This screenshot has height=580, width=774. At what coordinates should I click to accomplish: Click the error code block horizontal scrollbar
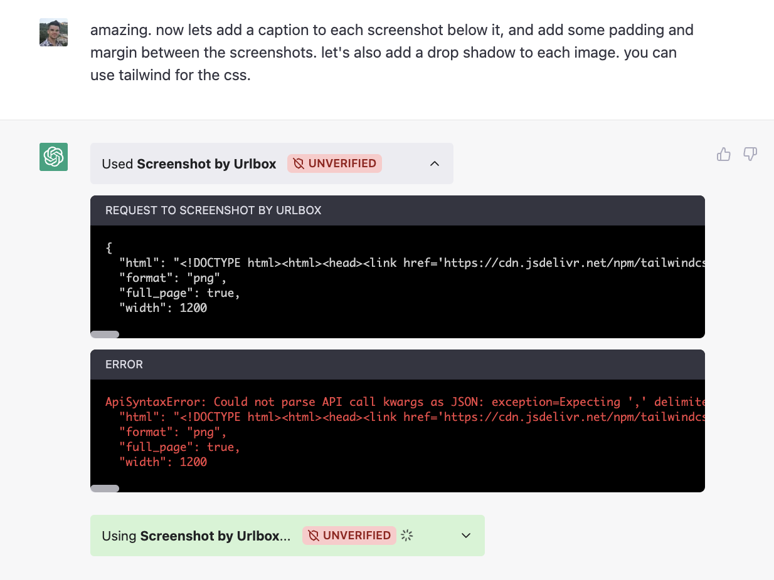(105, 489)
